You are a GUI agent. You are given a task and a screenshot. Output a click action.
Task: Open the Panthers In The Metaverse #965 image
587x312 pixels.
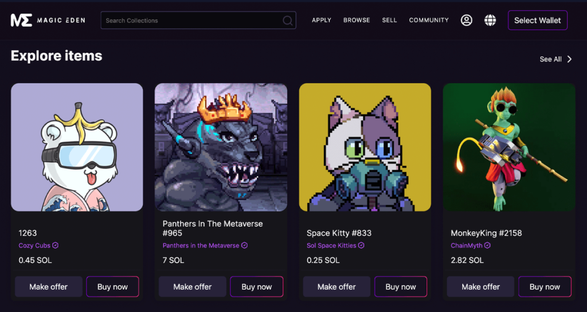(221, 147)
